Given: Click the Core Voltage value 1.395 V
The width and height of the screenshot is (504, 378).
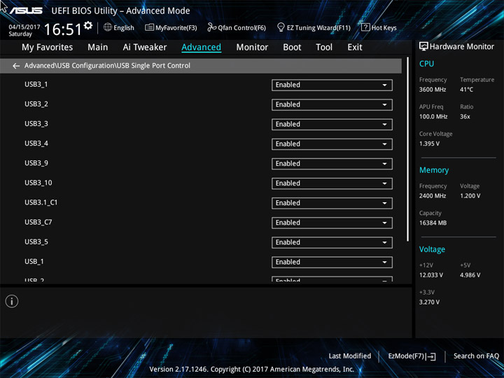Looking at the screenshot, I should coord(429,143).
